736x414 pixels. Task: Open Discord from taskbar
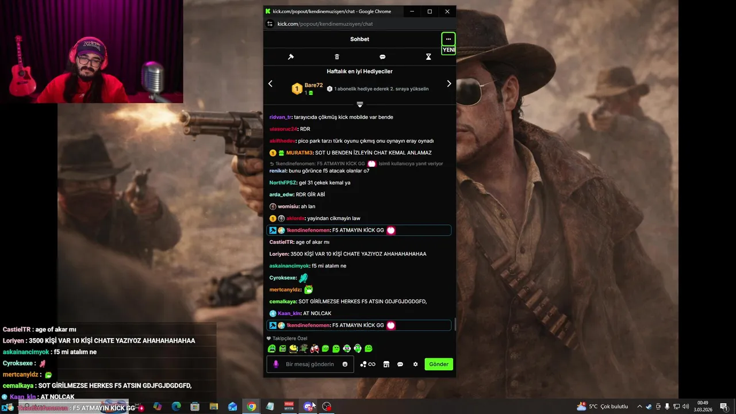(308, 407)
